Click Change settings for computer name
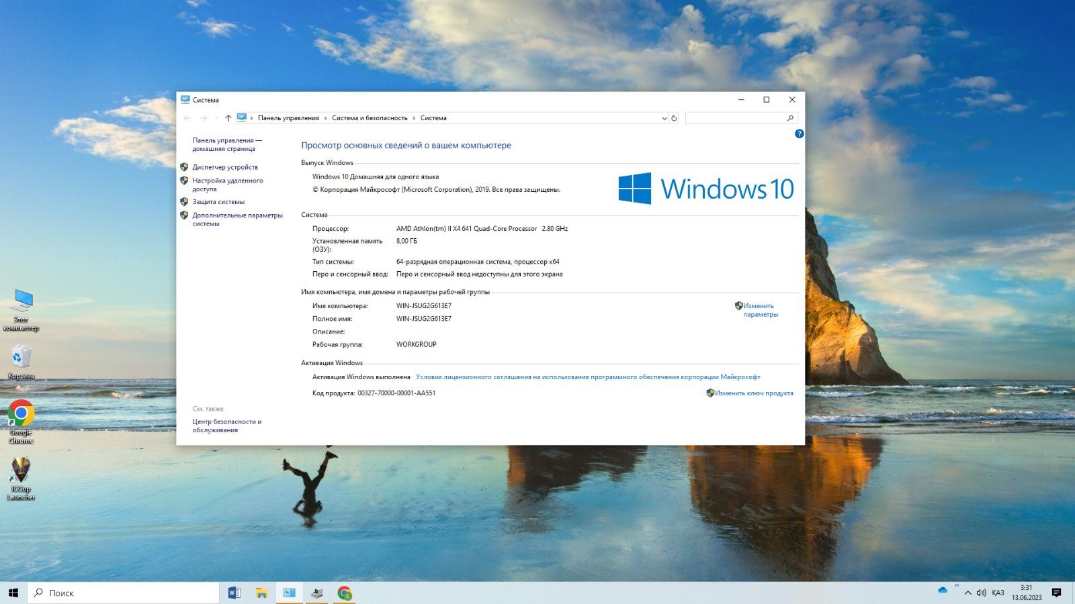Screen dimensions: 1075x604 point(761,310)
